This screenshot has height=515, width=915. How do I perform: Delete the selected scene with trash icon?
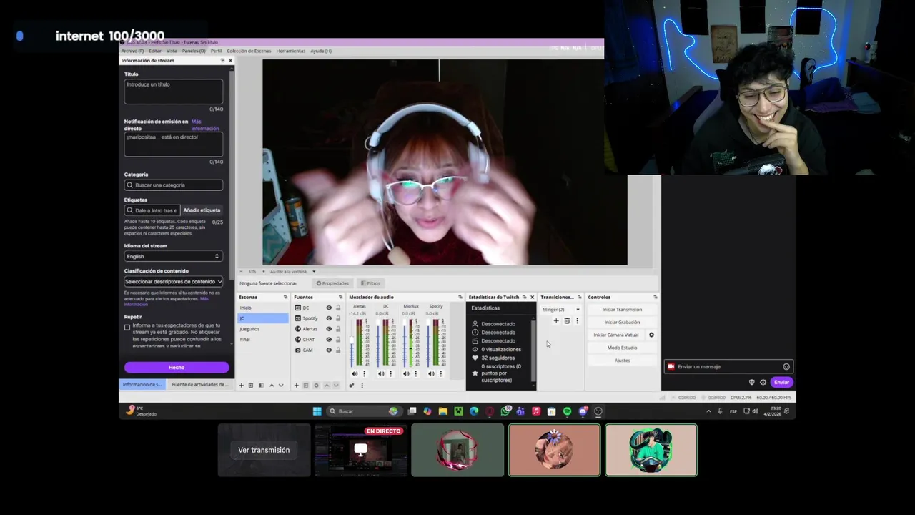pyautogui.click(x=251, y=386)
